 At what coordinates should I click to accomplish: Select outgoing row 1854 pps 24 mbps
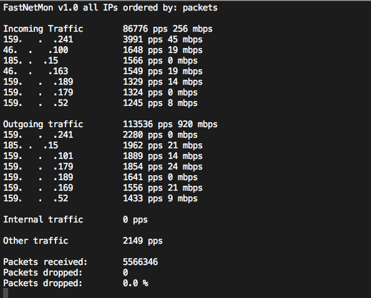pyautogui.click(x=103, y=166)
